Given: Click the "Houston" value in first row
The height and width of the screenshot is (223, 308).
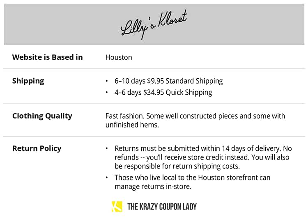Looking at the screenshot, I should pyautogui.click(x=119, y=57).
